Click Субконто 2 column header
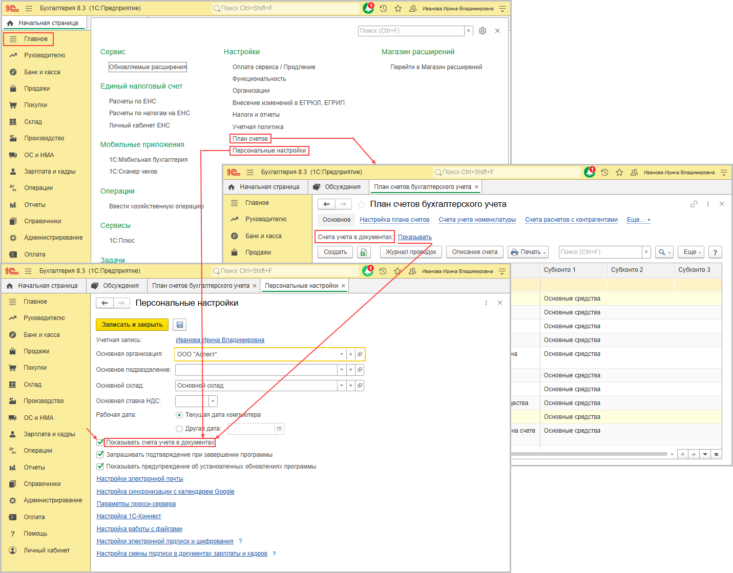The width and height of the screenshot is (733, 573). click(640, 270)
